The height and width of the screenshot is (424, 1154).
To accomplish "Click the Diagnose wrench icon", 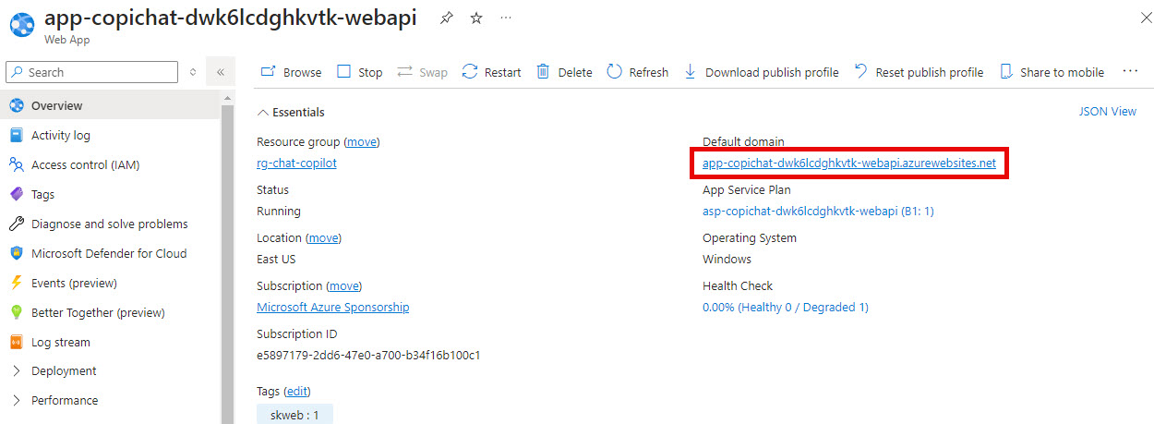I will (16, 224).
